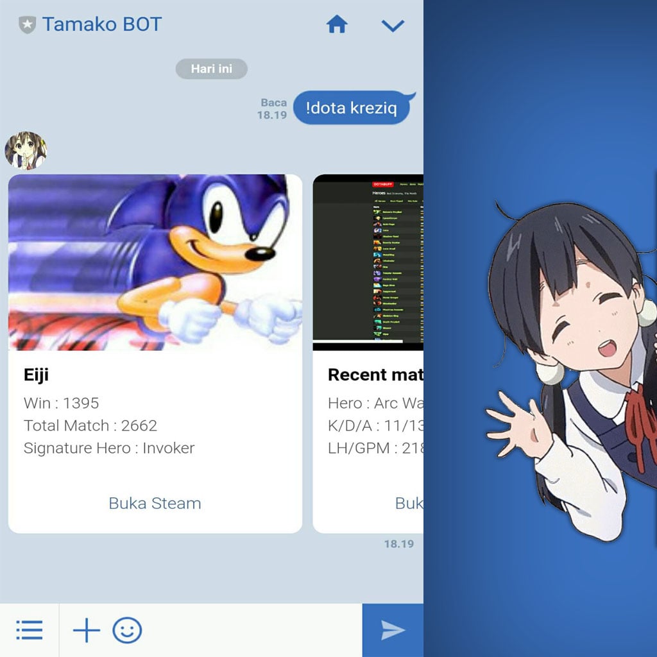
Task: Open the emoji sticker picker
Action: coord(128,629)
